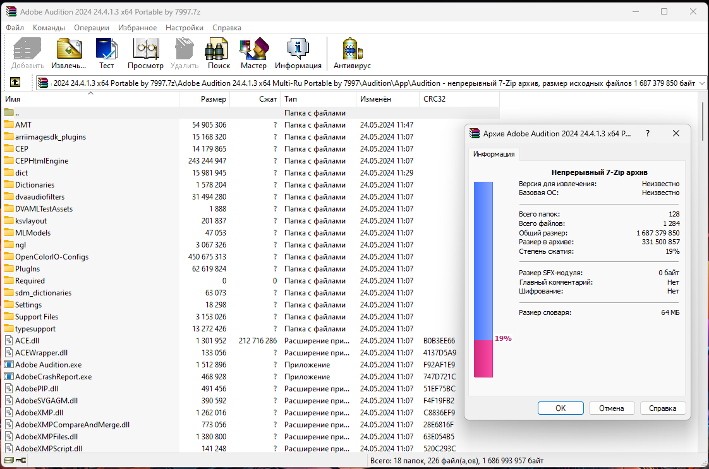Image resolution: width=709 pixels, height=469 pixels.
Task: Click the dialog's question mark help button
Action: pyautogui.click(x=647, y=134)
